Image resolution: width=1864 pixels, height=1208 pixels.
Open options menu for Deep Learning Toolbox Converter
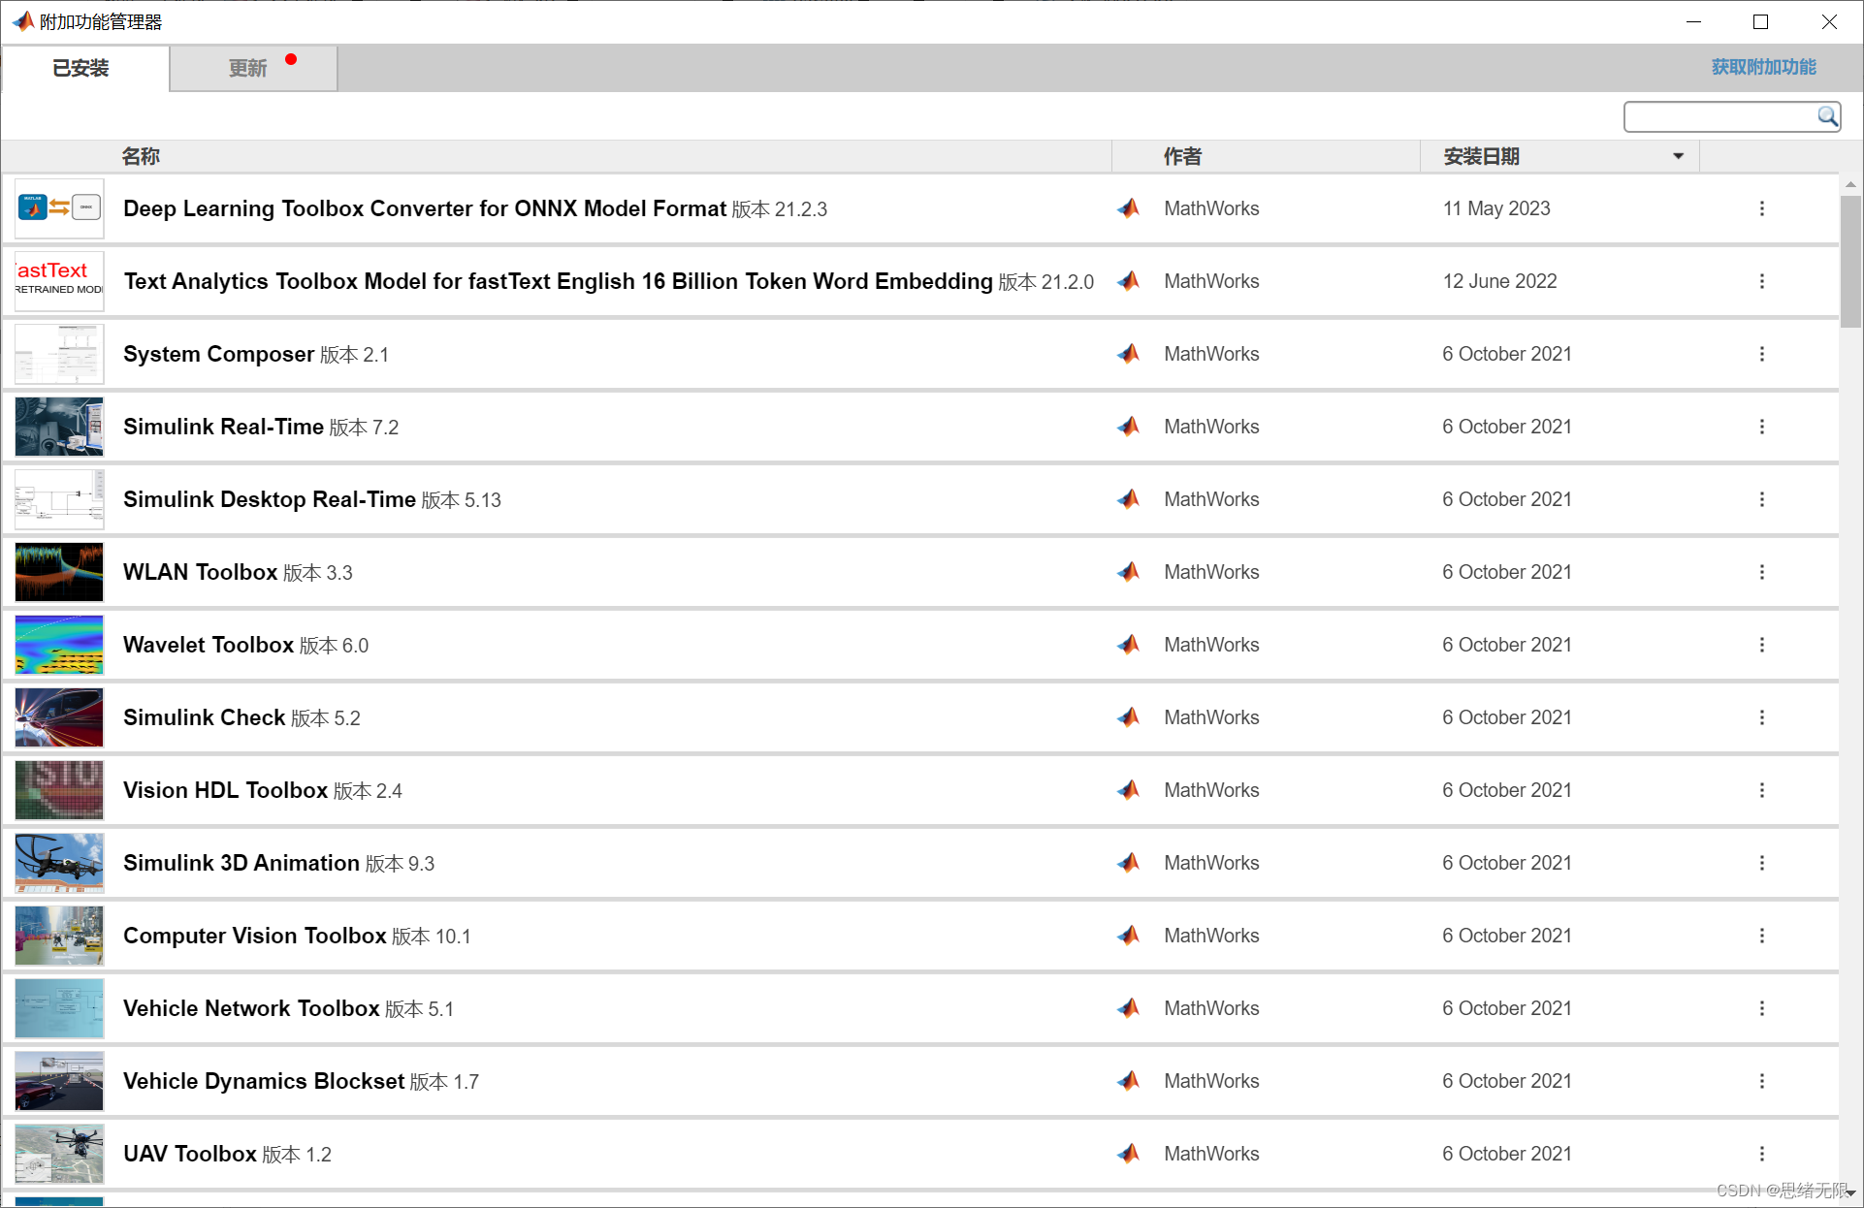tap(1761, 208)
